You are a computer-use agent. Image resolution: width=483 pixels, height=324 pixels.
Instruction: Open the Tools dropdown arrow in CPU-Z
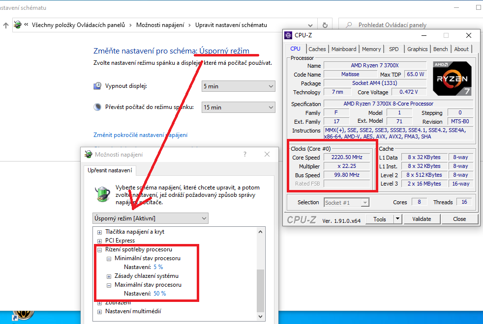[x=398, y=219]
